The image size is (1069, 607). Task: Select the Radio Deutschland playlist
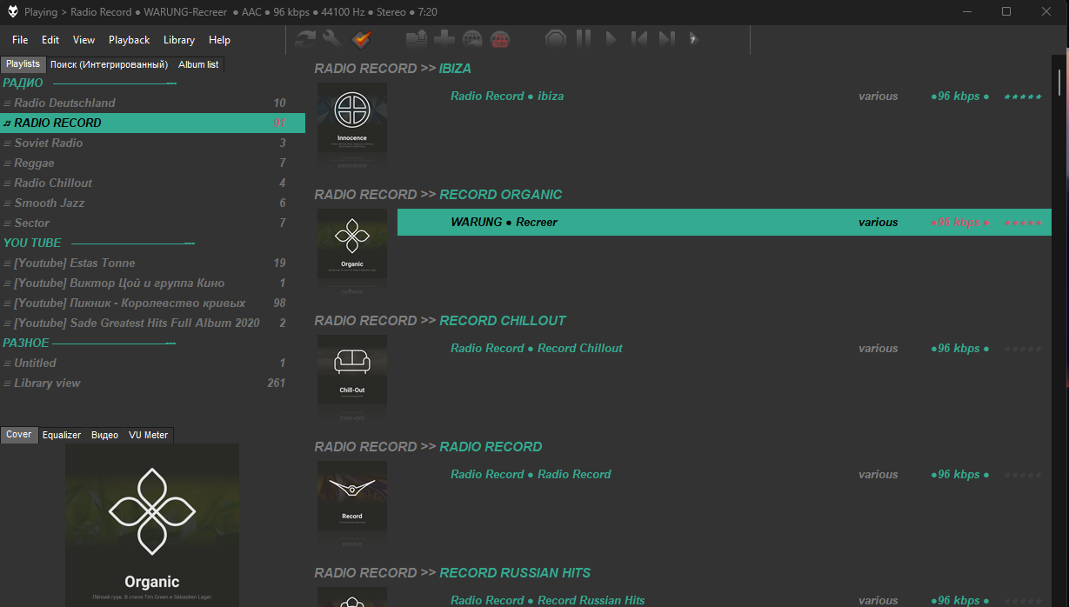(x=152, y=103)
